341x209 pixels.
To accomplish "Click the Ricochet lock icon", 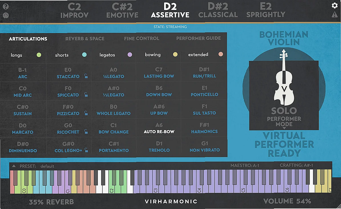I will pos(86,132).
